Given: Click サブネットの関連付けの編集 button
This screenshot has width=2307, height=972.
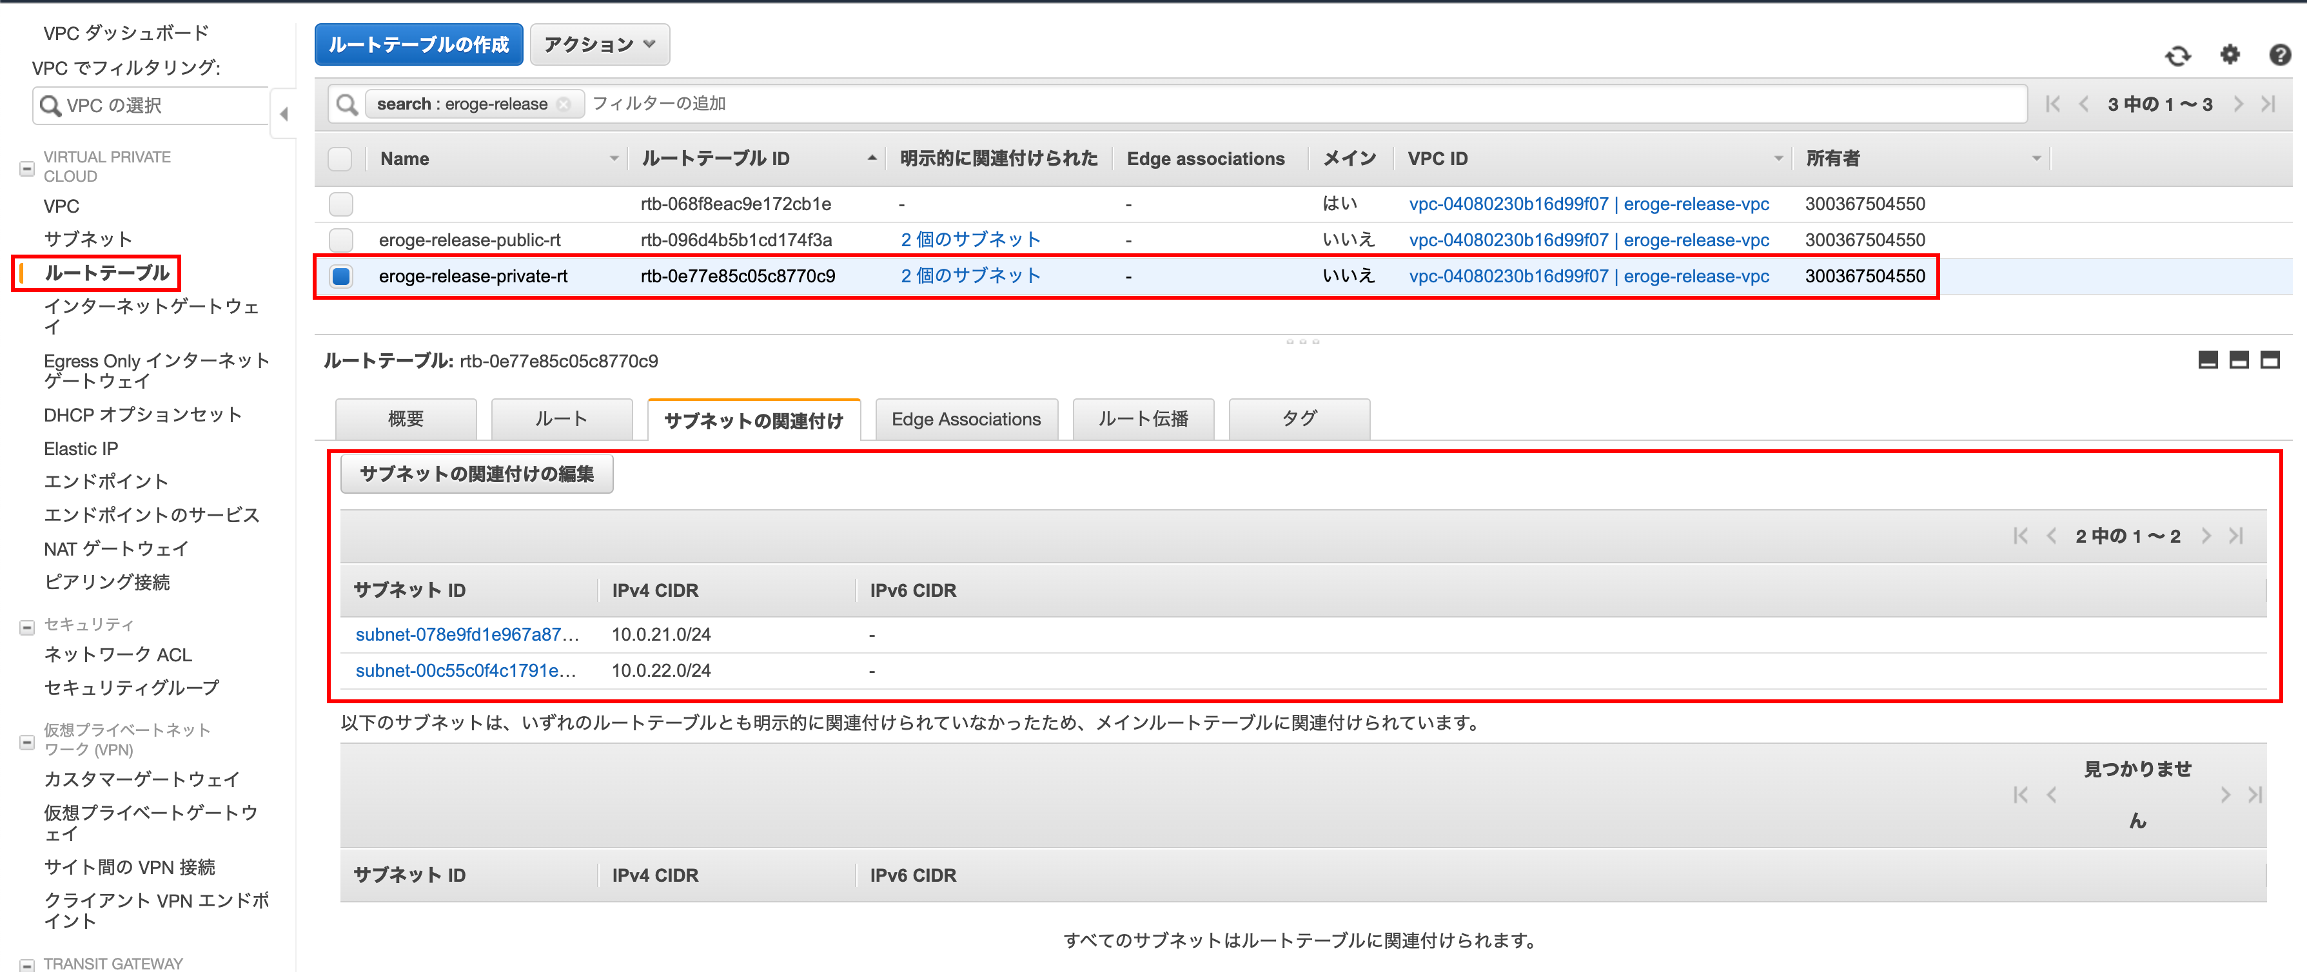Looking at the screenshot, I should point(476,474).
